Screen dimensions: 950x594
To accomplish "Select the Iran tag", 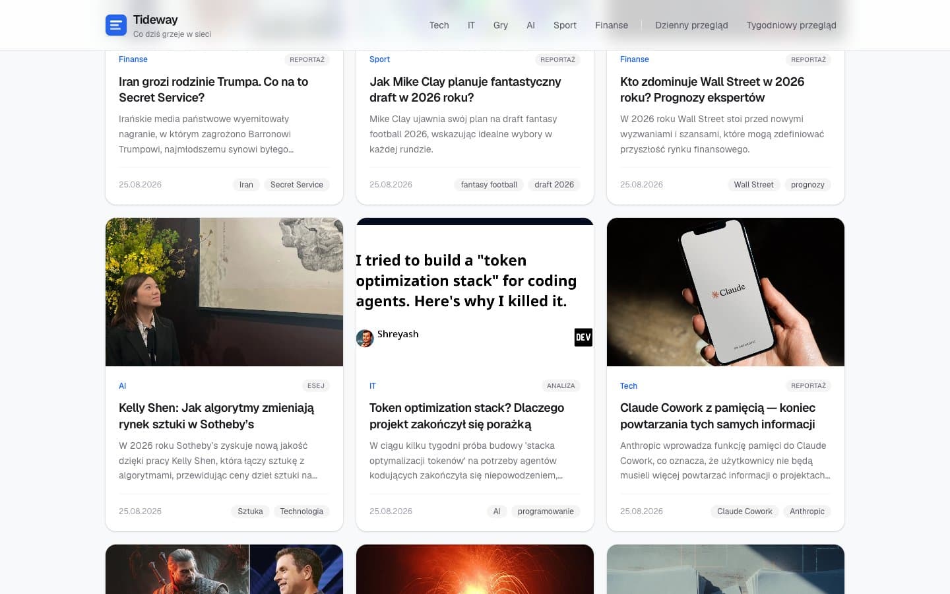I will coord(246,185).
